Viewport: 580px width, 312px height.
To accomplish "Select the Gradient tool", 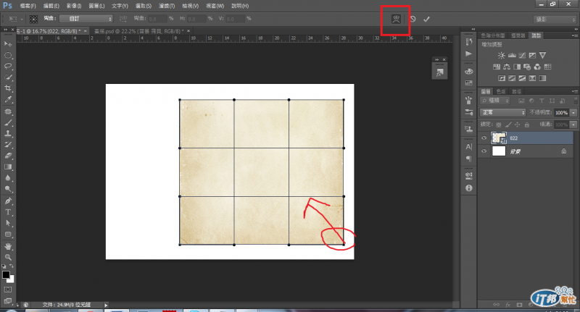I will click(8, 167).
